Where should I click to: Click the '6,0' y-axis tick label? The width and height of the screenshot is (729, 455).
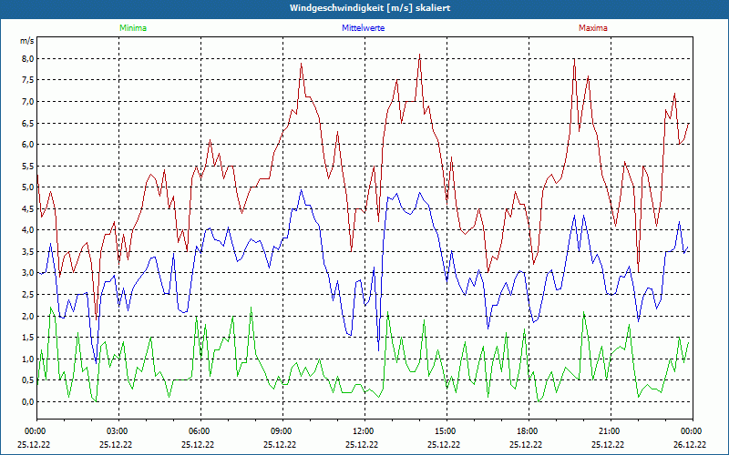[x=28, y=145]
